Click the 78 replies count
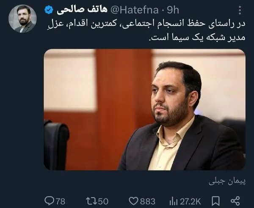Image resolution: width=254 pixels, height=208 pixels. click(61, 202)
